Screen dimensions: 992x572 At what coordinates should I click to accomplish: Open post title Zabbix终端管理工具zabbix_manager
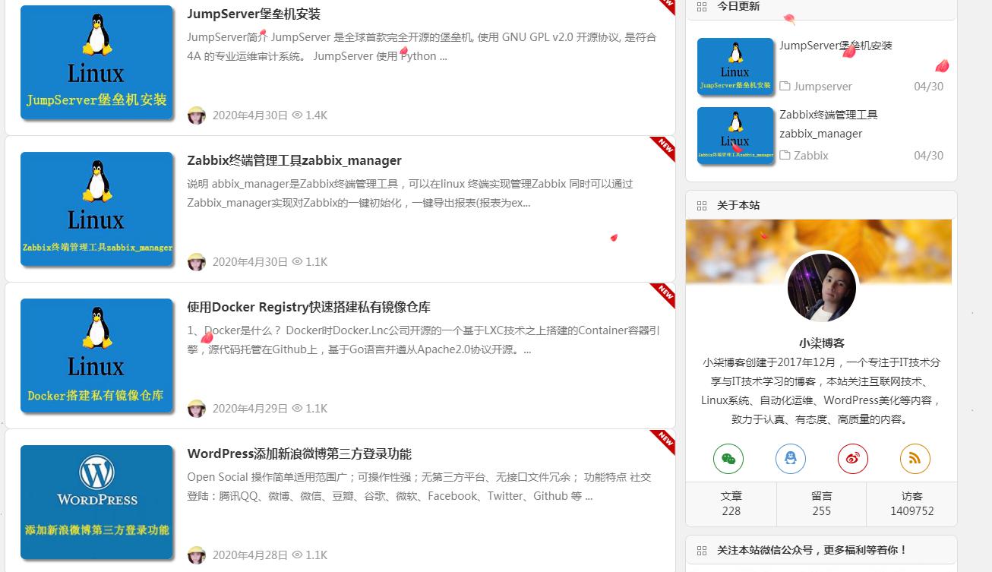pos(294,160)
